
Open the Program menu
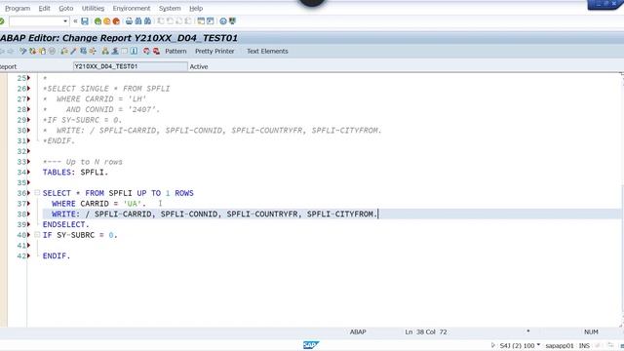[x=18, y=8]
